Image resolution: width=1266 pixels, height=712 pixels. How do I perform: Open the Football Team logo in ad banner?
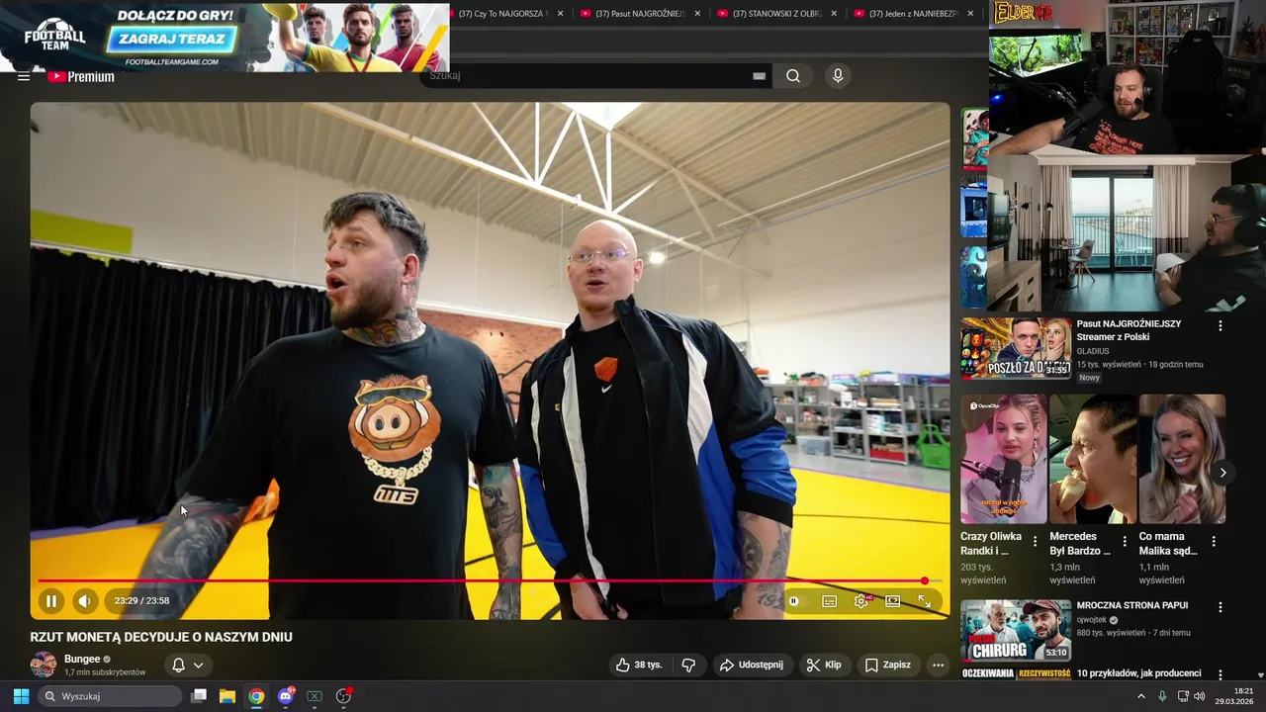point(54,37)
